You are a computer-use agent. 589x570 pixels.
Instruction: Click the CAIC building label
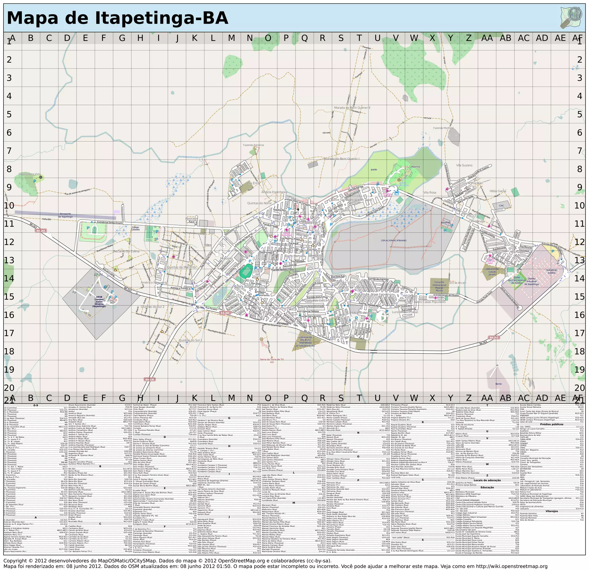[x=501, y=206]
